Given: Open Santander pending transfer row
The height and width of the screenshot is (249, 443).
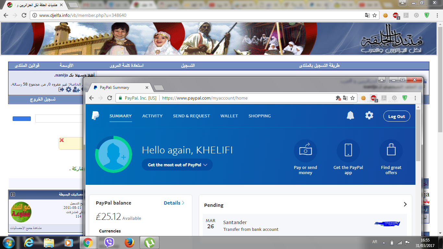Looking at the screenshot, I should [x=305, y=225].
